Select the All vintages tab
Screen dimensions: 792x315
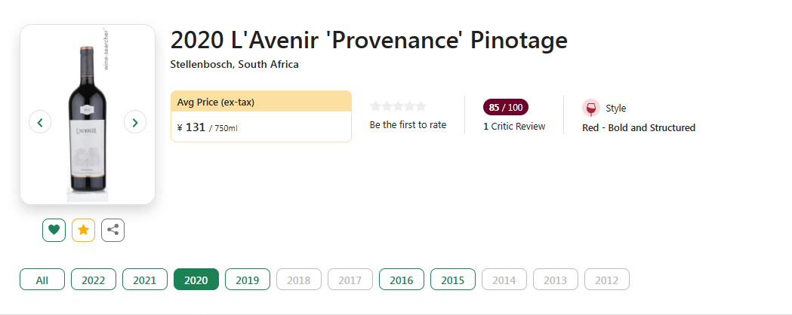[x=42, y=280]
